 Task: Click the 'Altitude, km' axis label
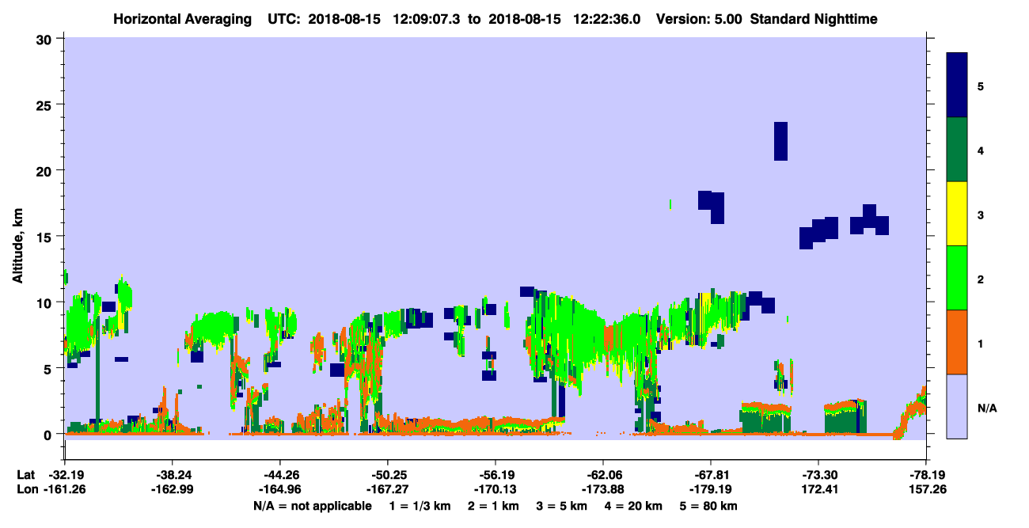pos(17,244)
